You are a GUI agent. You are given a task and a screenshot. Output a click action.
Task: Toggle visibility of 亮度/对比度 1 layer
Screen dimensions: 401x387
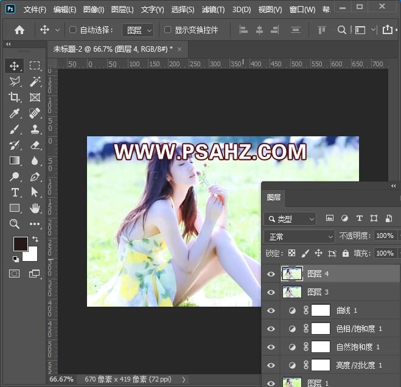pyautogui.click(x=271, y=365)
